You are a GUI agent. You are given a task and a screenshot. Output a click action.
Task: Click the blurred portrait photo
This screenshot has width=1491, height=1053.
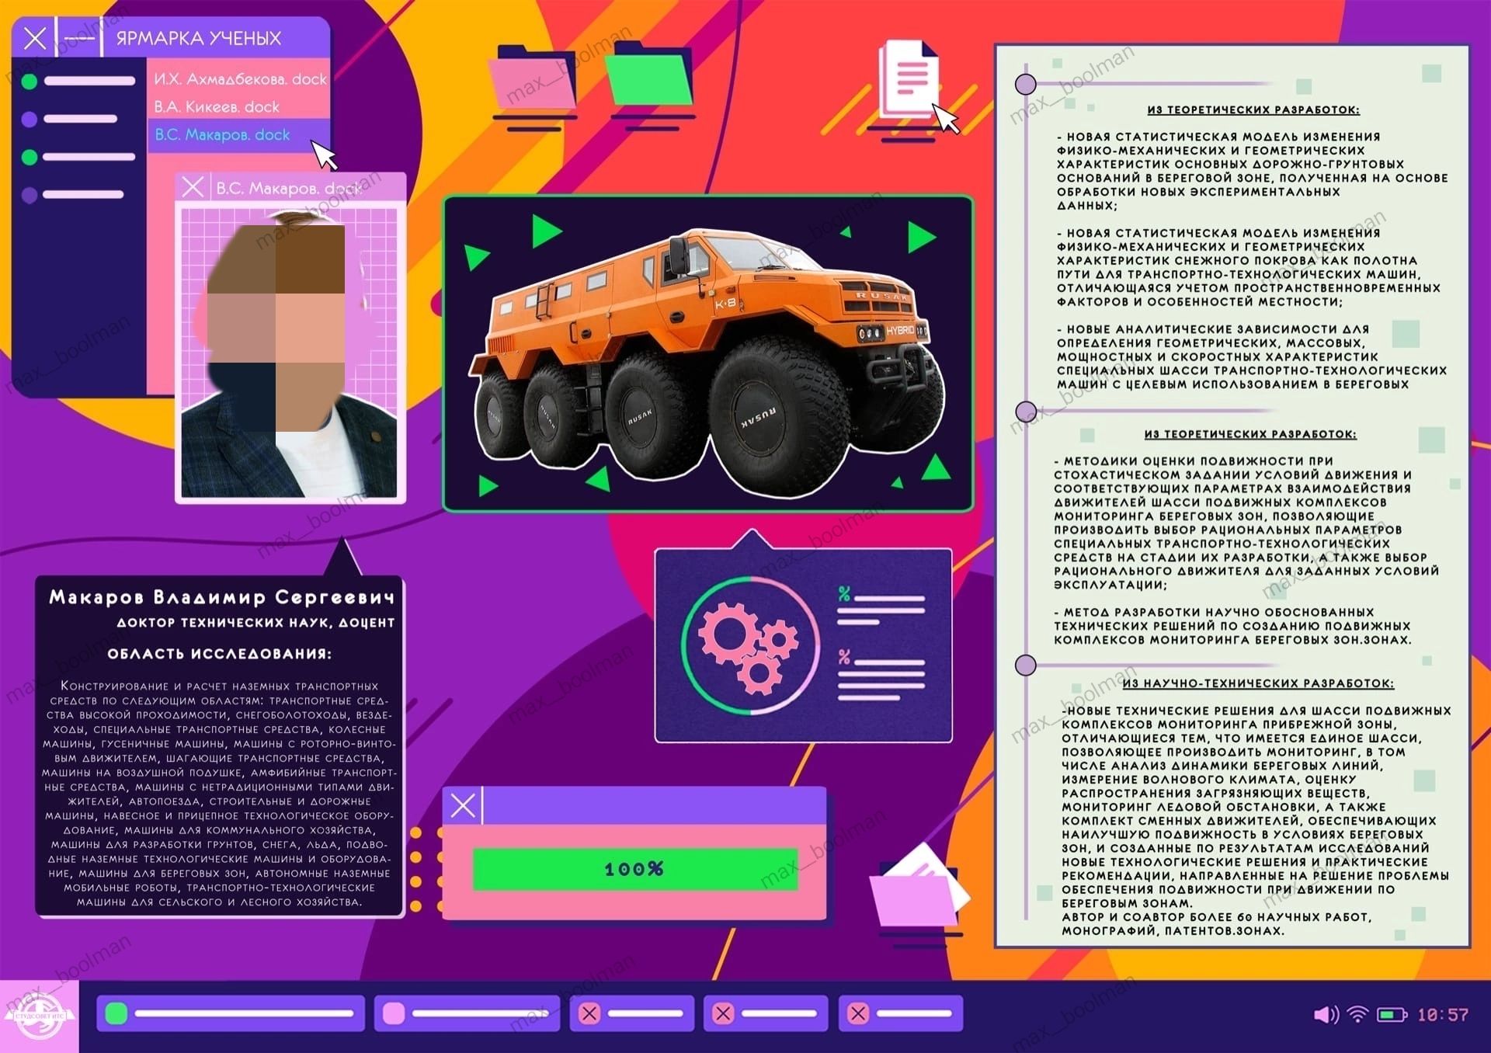[289, 353]
